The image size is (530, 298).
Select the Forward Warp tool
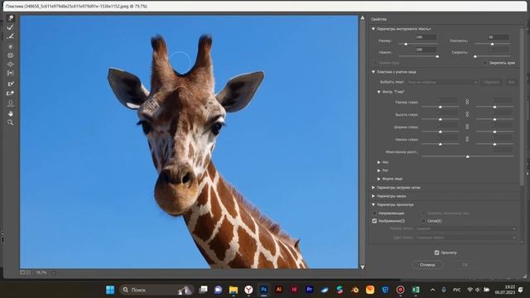click(x=11, y=18)
